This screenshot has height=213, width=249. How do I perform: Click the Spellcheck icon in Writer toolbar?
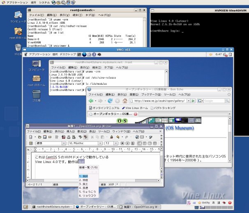point(81,137)
